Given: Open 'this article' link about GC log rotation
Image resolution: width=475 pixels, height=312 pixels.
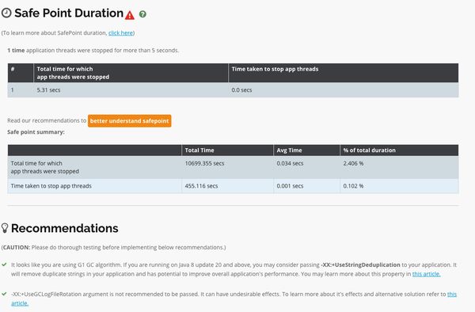Looking at the screenshot, I should click(452, 294).
